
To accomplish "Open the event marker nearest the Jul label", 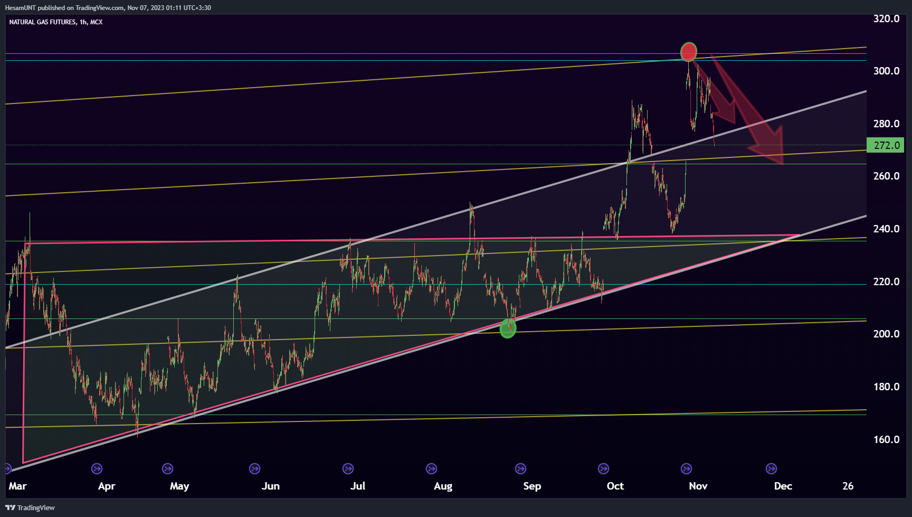I will pyautogui.click(x=348, y=468).
